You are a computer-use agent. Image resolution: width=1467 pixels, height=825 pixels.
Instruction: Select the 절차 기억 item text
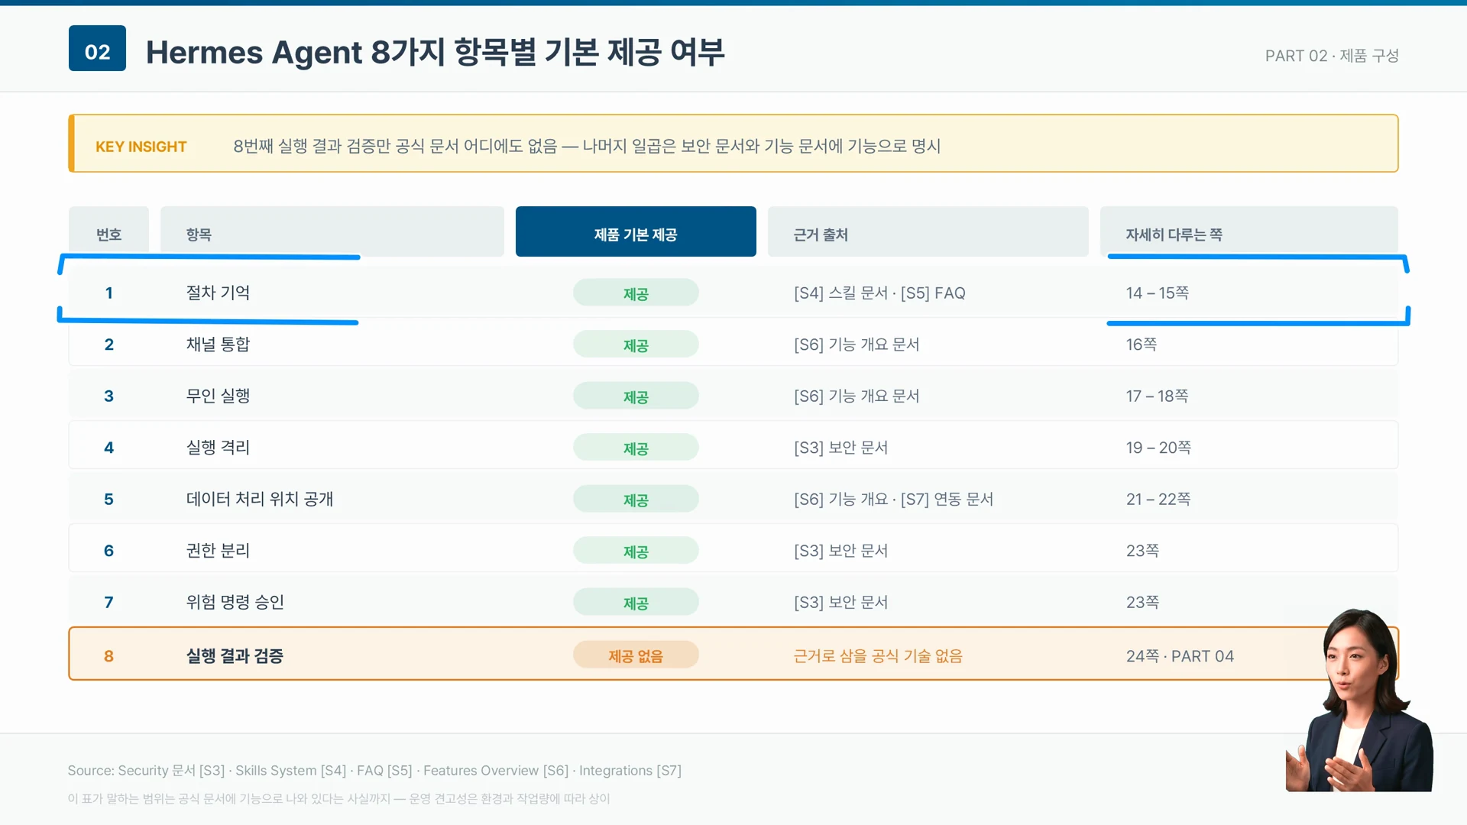pos(218,293)
